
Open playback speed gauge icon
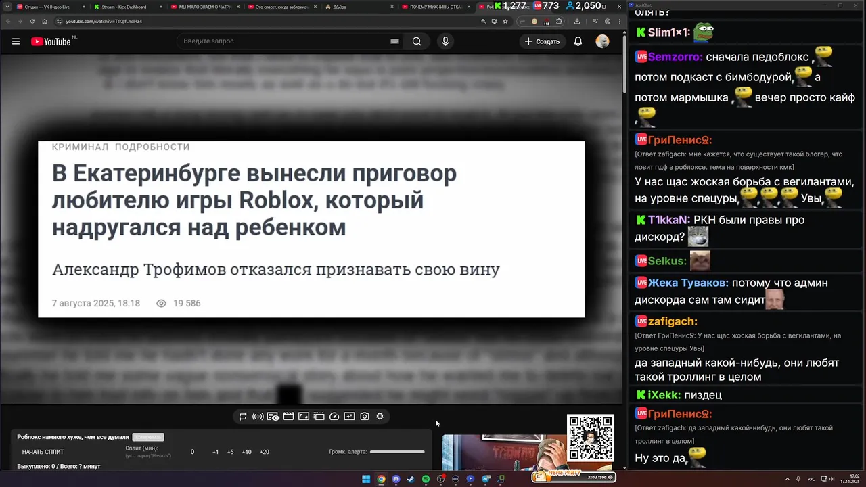tap(334, 417)
